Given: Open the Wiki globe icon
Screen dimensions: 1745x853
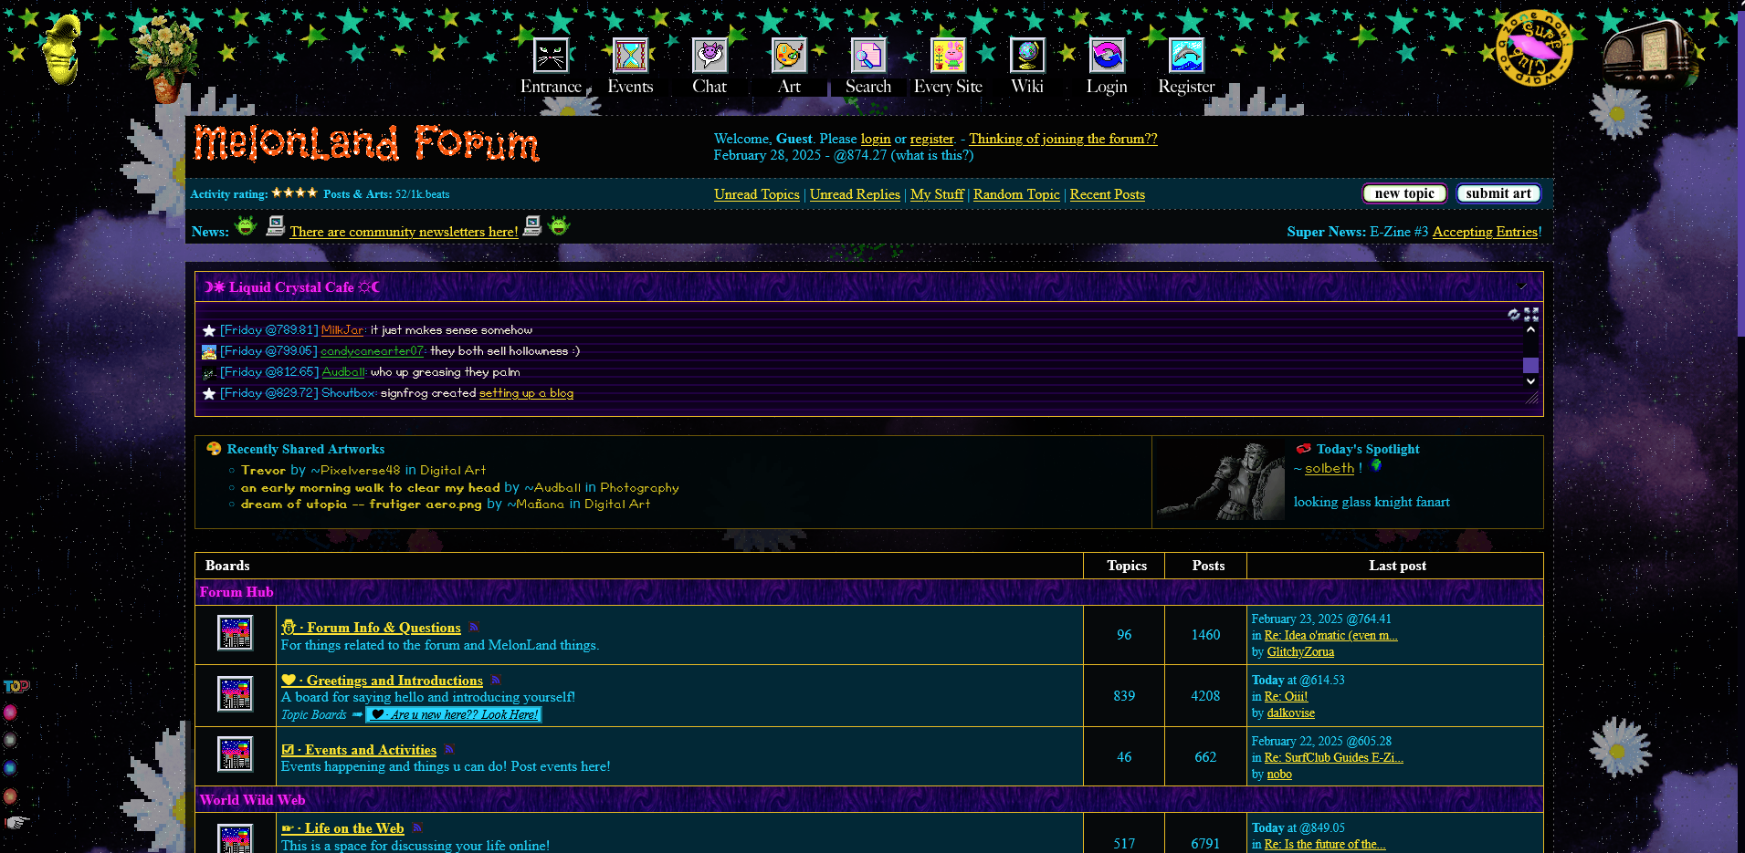Looking at the screenshot, I should point(1026,57).
